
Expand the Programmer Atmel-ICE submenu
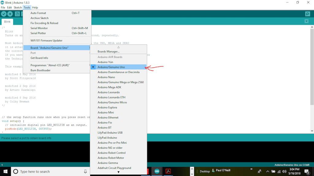pyautogui.click(x=57, y=65)
